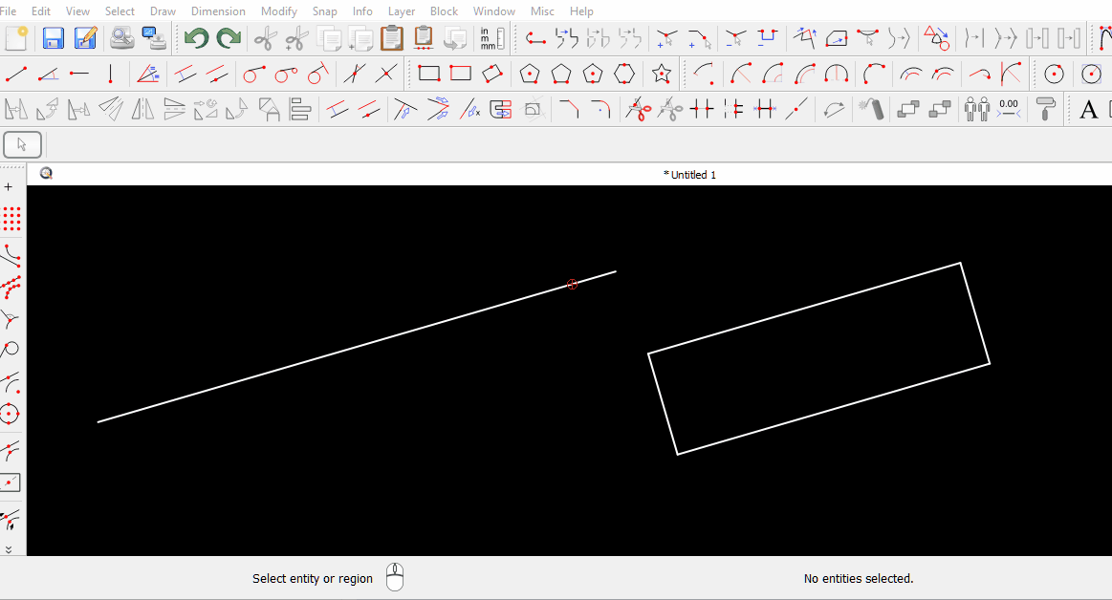
Task: Choose the Bevel corner tool
Action: click(568, 110)
